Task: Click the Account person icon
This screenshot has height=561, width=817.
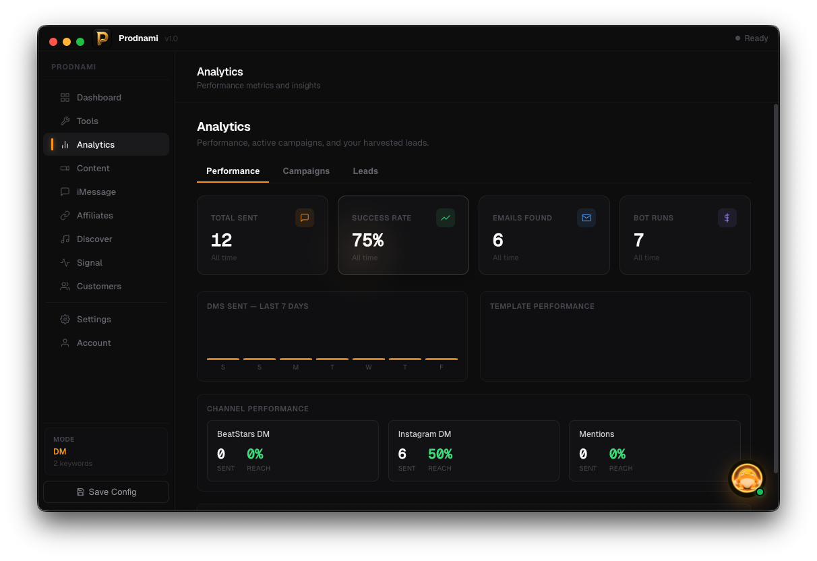Action: (65, 343)
